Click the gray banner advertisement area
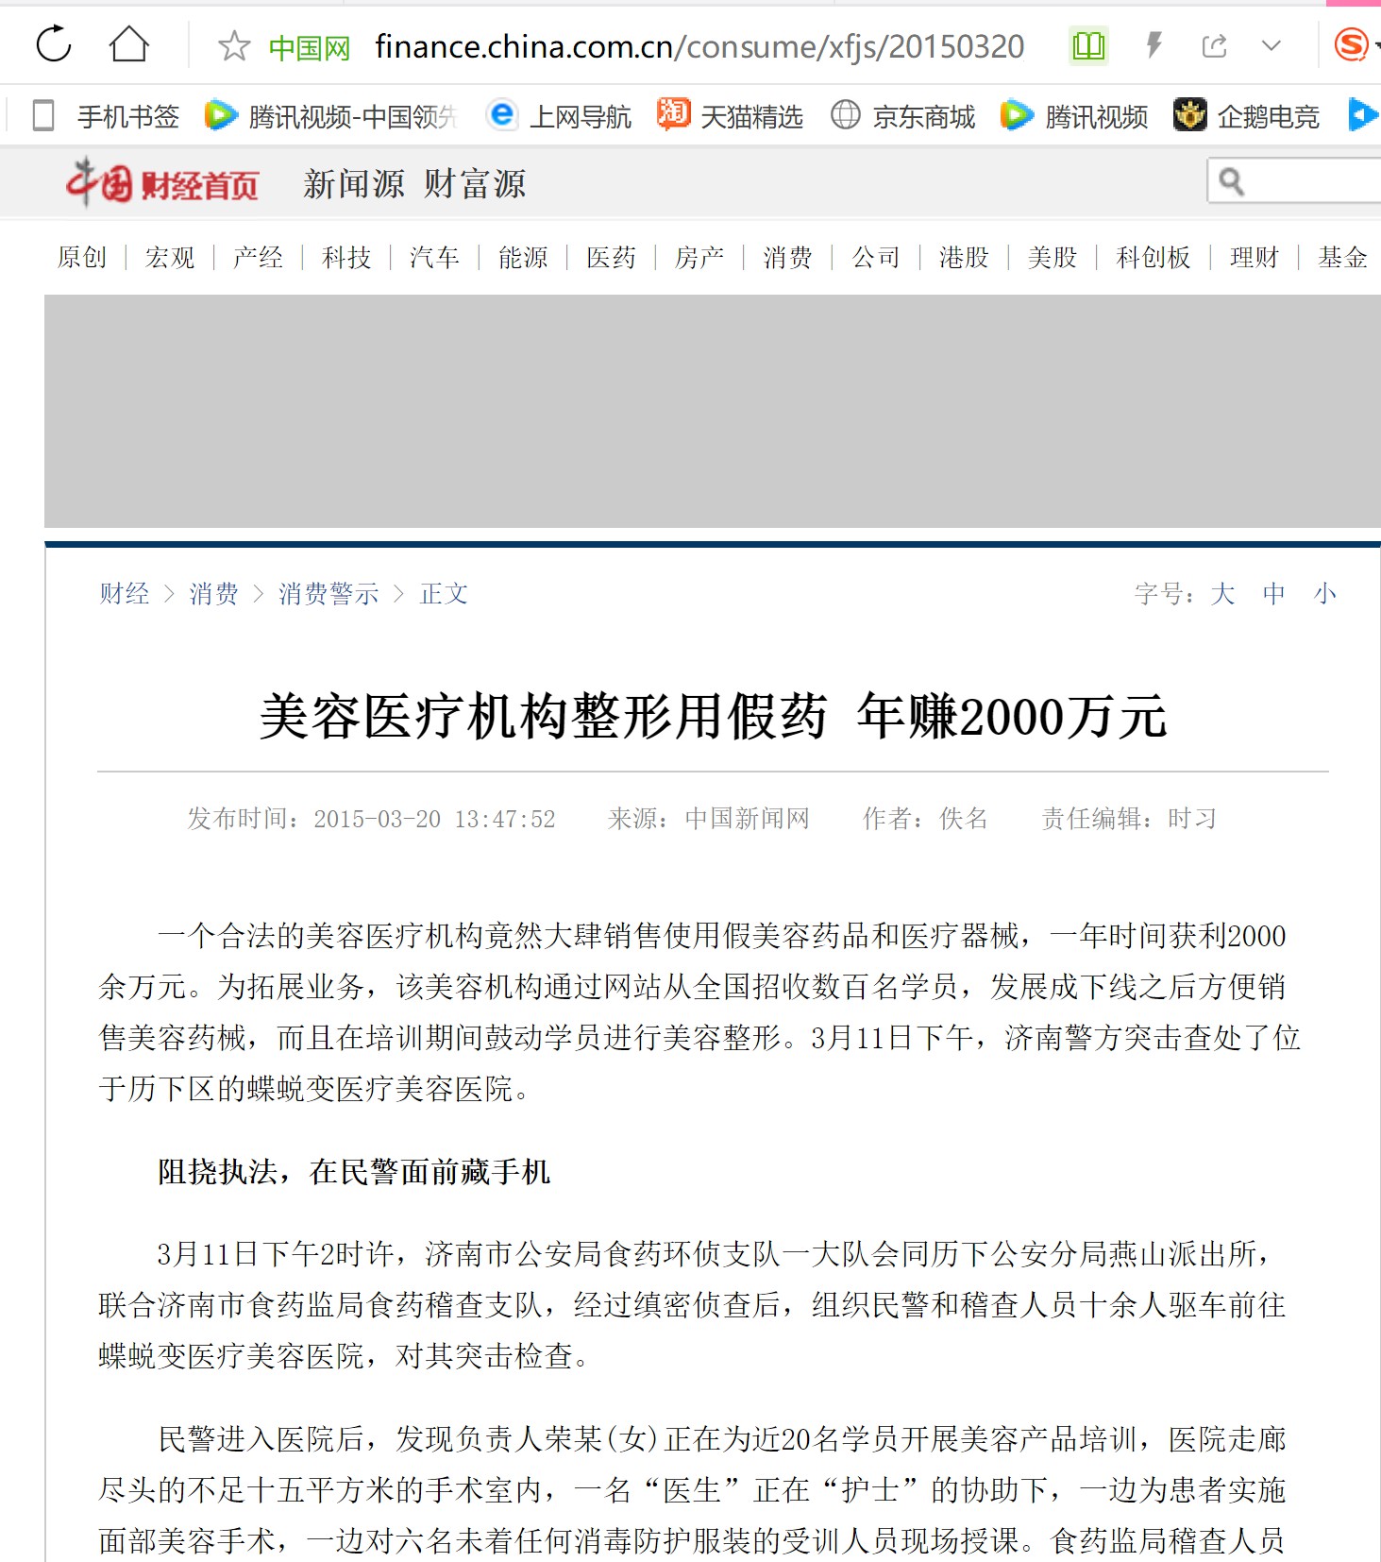Image resolution: width=1381 pixels, height=1562 pixels. click(x=713, y=411)
